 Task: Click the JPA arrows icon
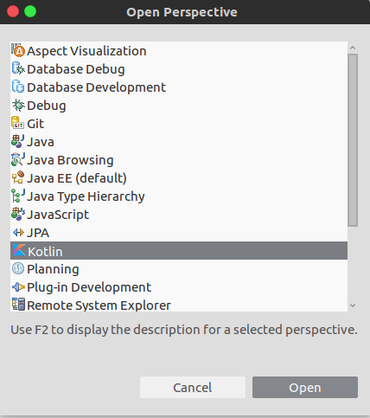[x=18, y=232]
